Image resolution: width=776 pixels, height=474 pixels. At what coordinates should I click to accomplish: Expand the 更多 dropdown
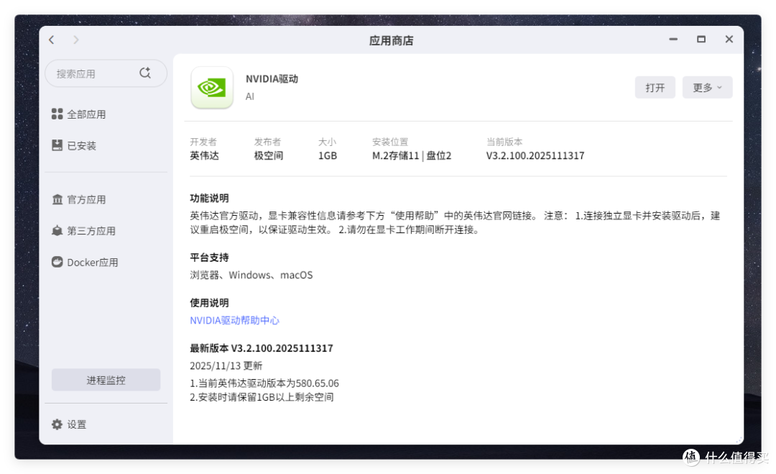[707, 88]
